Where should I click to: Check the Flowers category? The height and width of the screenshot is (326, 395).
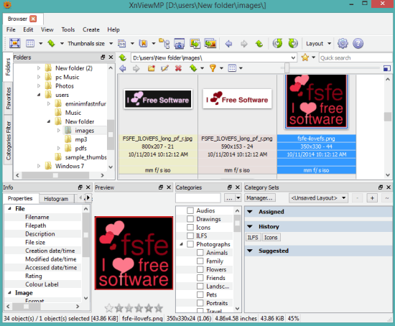coord(200,269)
